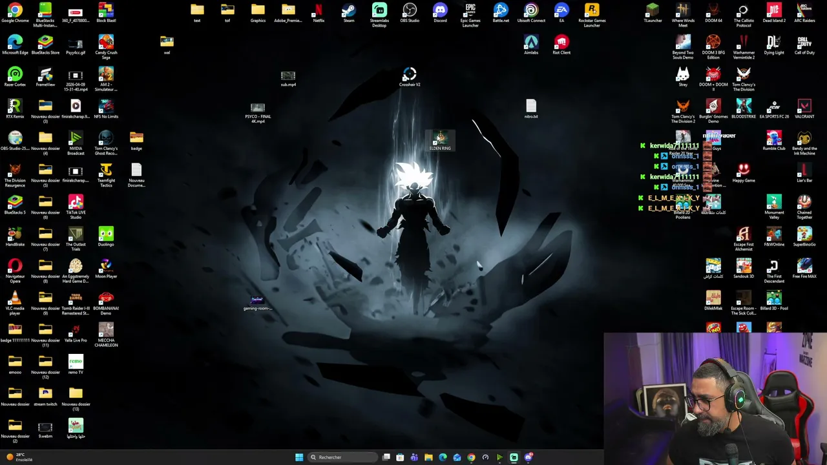Select the nitro.txt file icon

pos(531,108)
